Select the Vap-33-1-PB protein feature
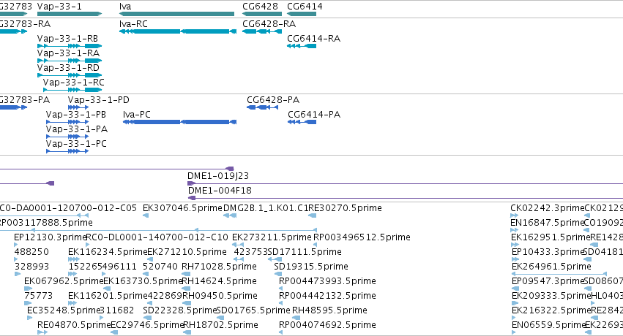This screenshot has height=336, width=623. tap(67, 122)
